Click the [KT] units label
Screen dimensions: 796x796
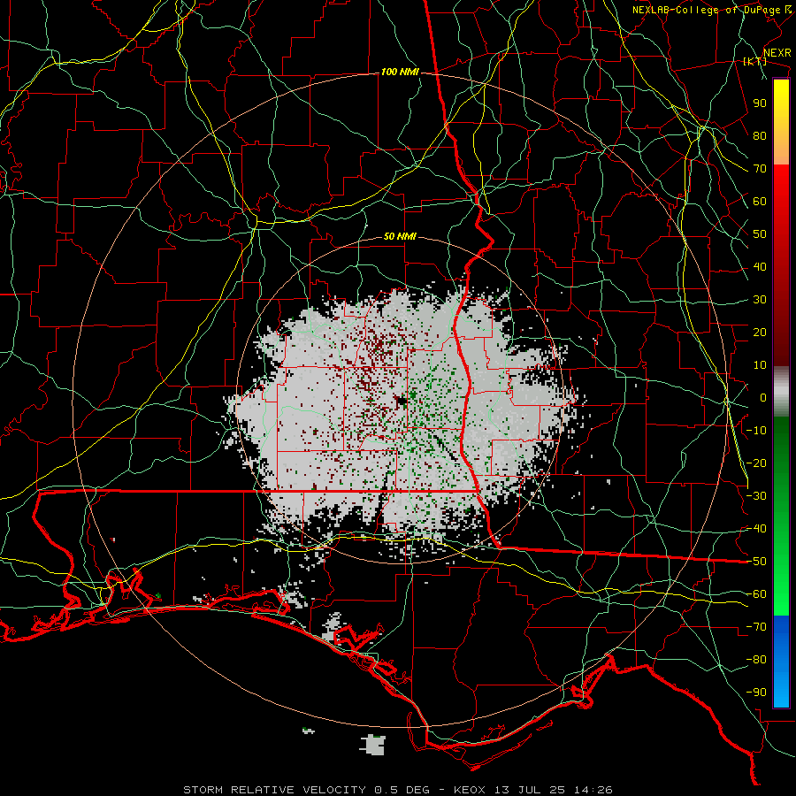(754, 61)
